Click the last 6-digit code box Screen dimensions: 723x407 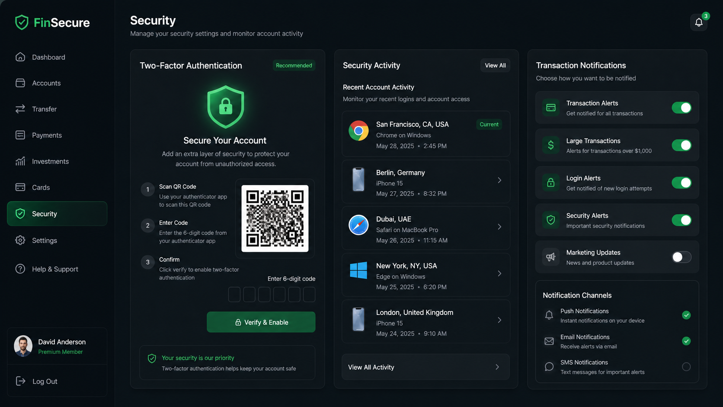tap(309, 295)
